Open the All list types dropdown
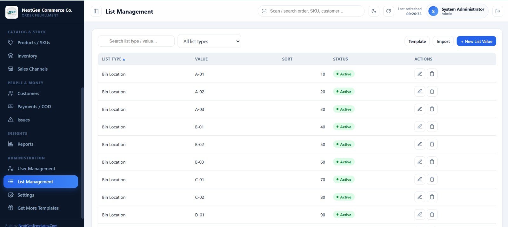The width and height of the screenshot is (508, 227). point(209,41)
